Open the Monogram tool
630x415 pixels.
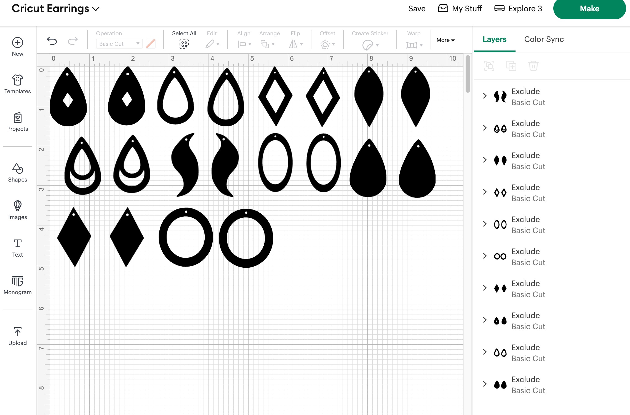[18, 285]
